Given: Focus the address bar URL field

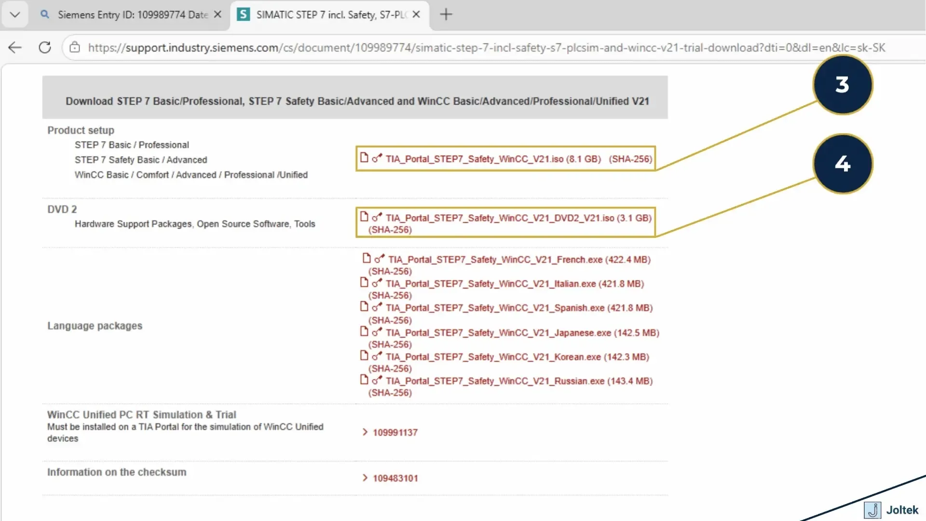Looking at the screenshot, I should click(486, 48).
